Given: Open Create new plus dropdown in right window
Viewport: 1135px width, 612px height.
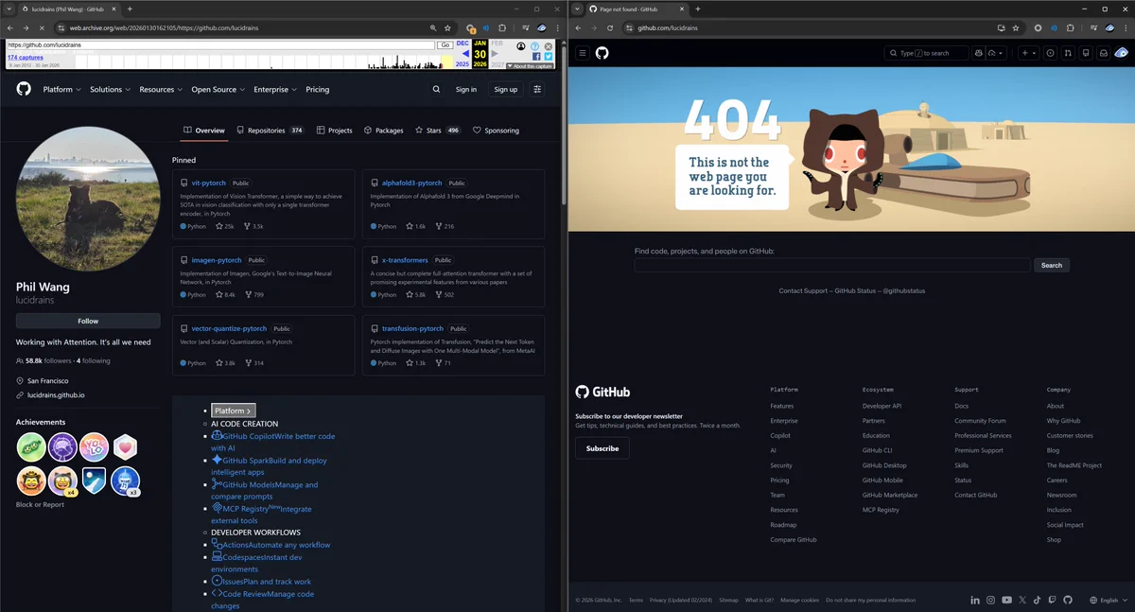Looking at the screenshot, I should tap(1029, 53).
